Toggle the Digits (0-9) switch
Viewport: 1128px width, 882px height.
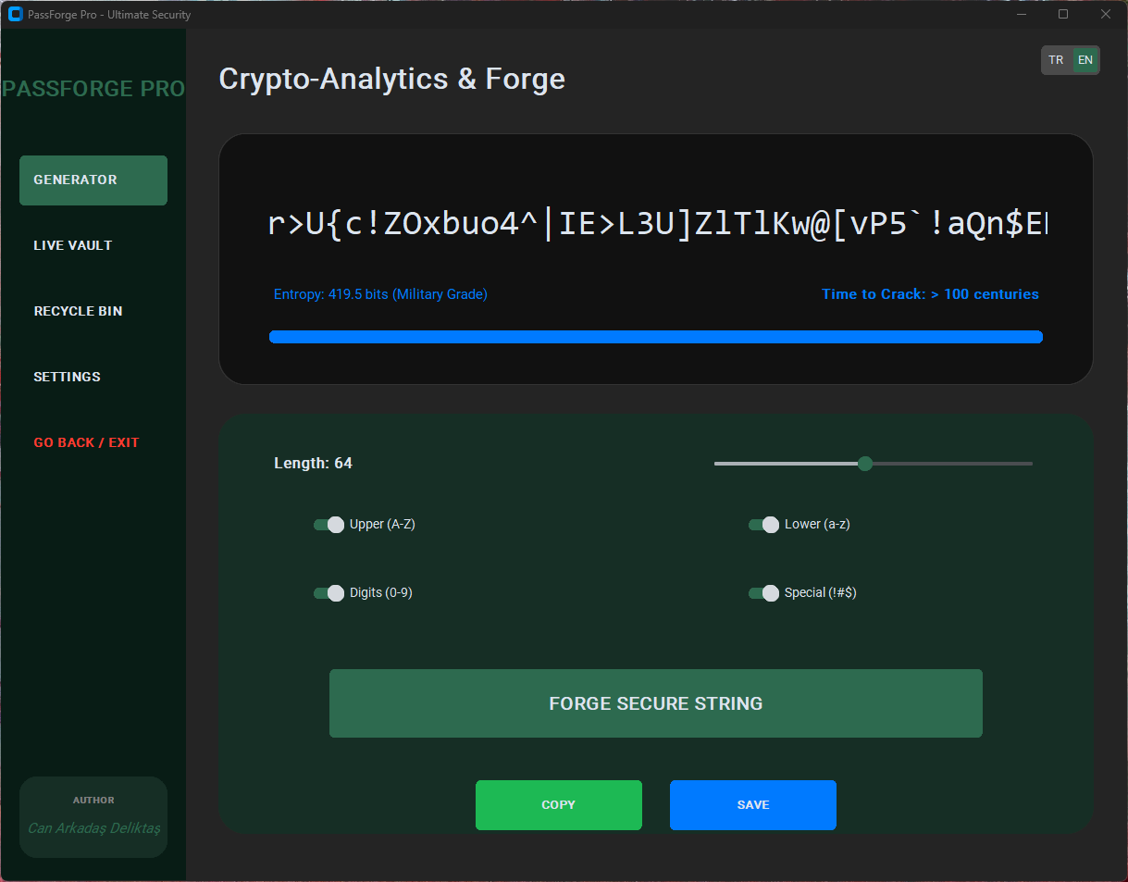coord(328,593)
